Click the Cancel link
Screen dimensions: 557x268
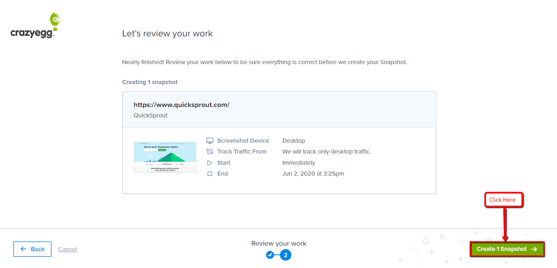[x=68, y=249]
